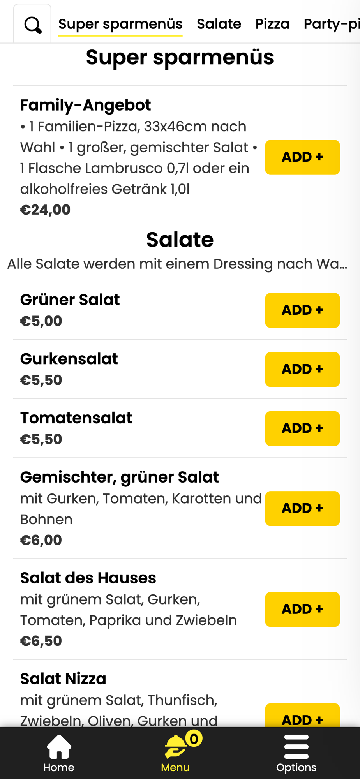Add Gemischter, grüner Salat to order
Image resolution: width=360 pixels, height=779 pixels.
pyautogui.click(x=302, y=509)
